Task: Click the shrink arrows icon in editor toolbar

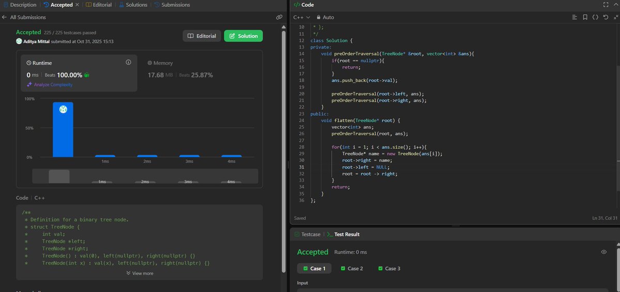Action: click(615, 17)
